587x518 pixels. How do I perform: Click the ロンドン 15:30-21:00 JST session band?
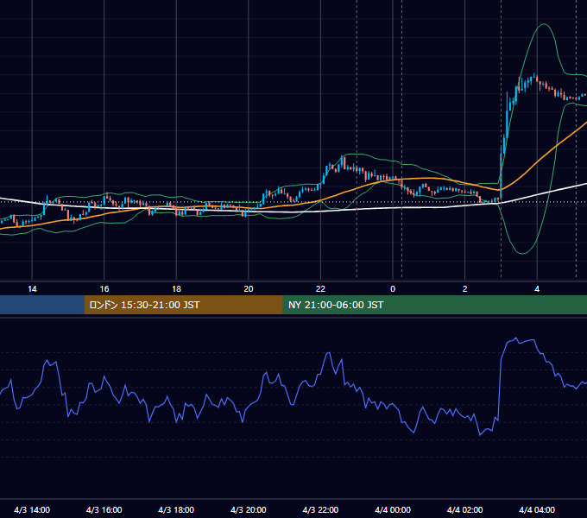pyautogui.click(x=183, y=305)
